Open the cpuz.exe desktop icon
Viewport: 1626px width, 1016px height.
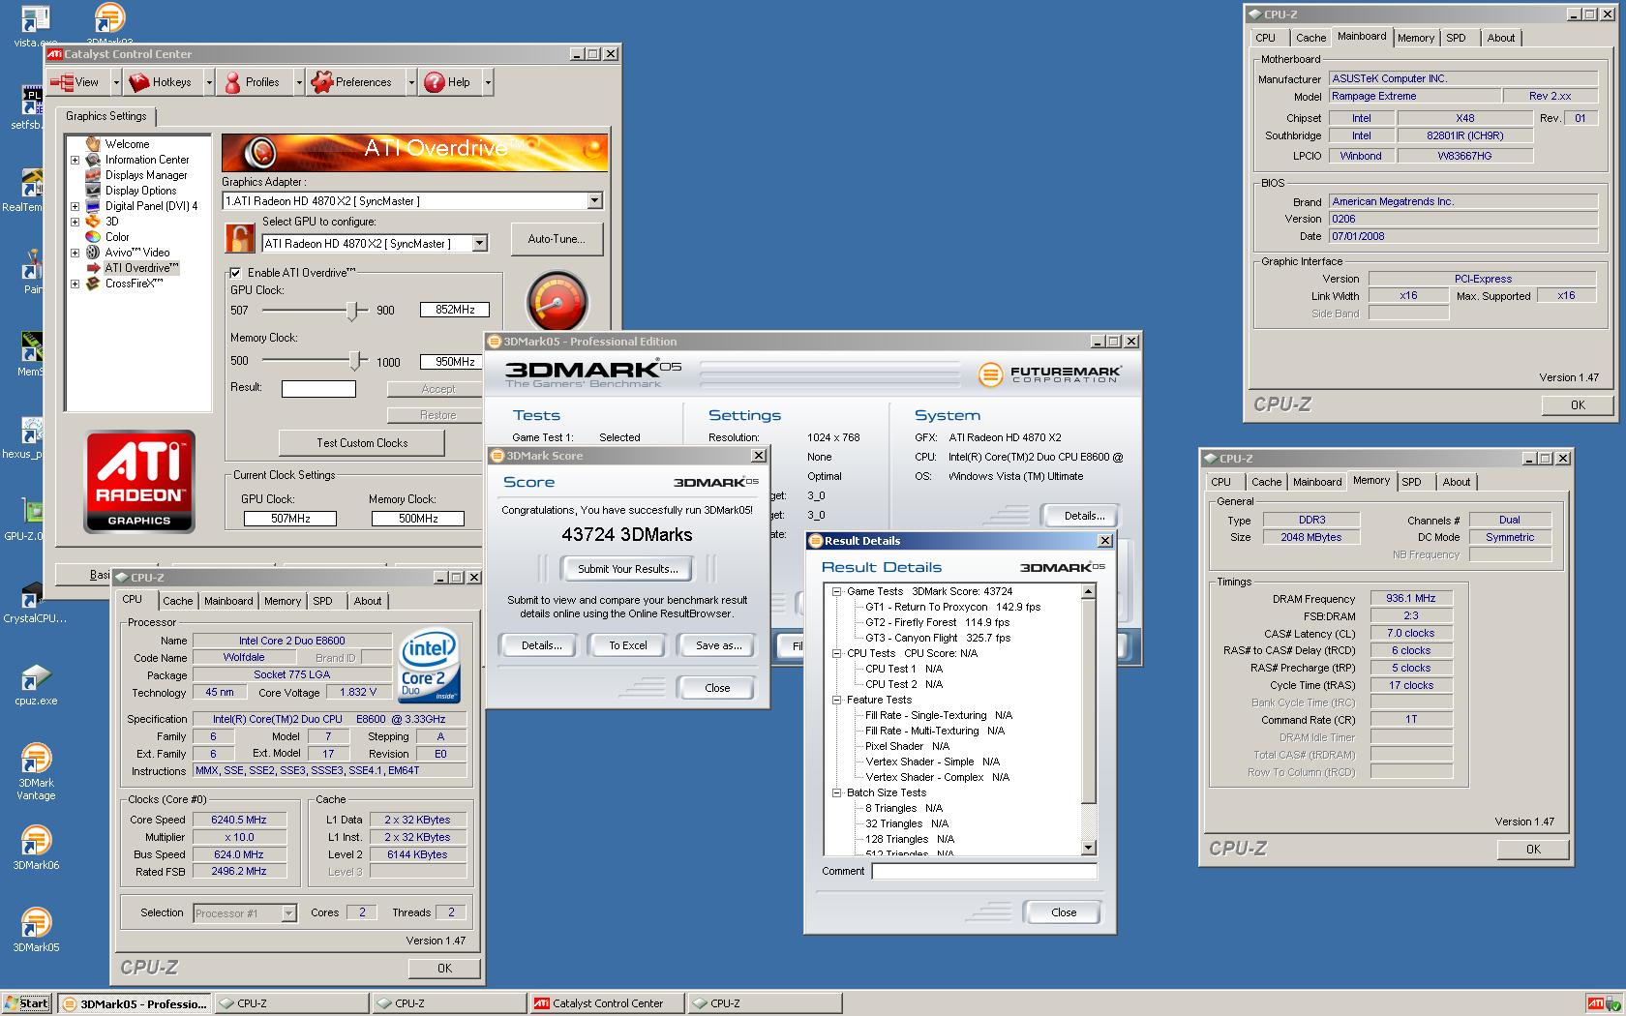coord(36,678)
